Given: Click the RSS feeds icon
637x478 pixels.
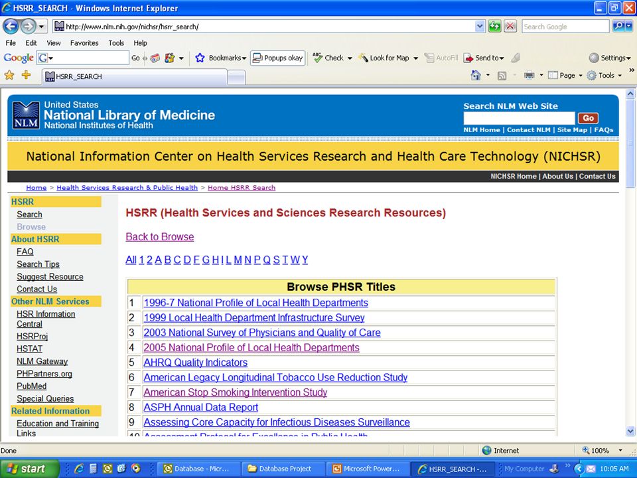Looking at the screenshot, I should [x=502, y=76].
